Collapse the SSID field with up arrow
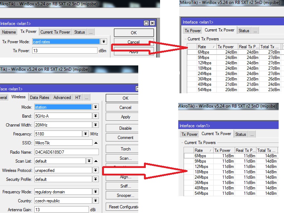This screenshot has height=213, width=284. coord(96,143)
